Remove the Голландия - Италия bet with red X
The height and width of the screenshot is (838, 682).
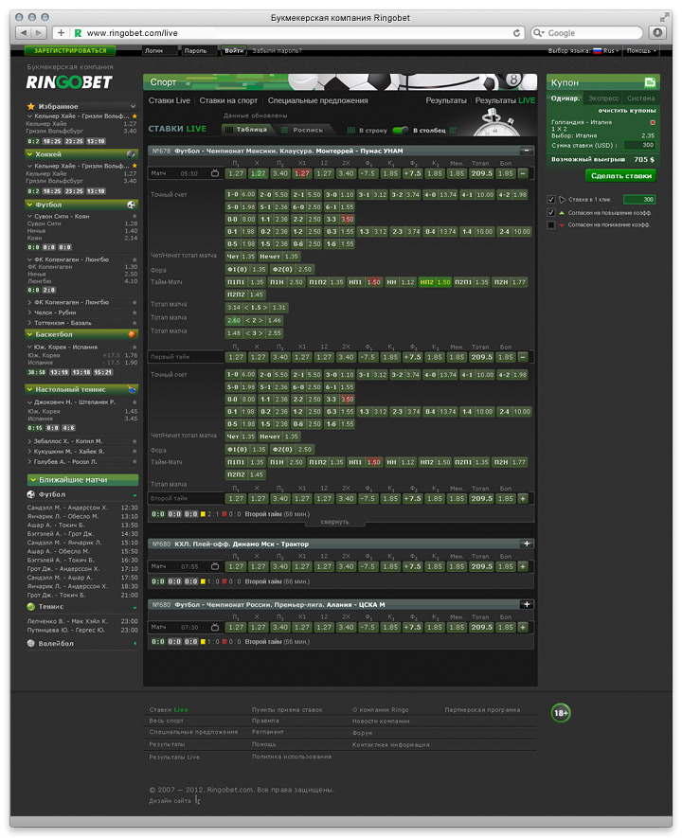pos(653,122)
